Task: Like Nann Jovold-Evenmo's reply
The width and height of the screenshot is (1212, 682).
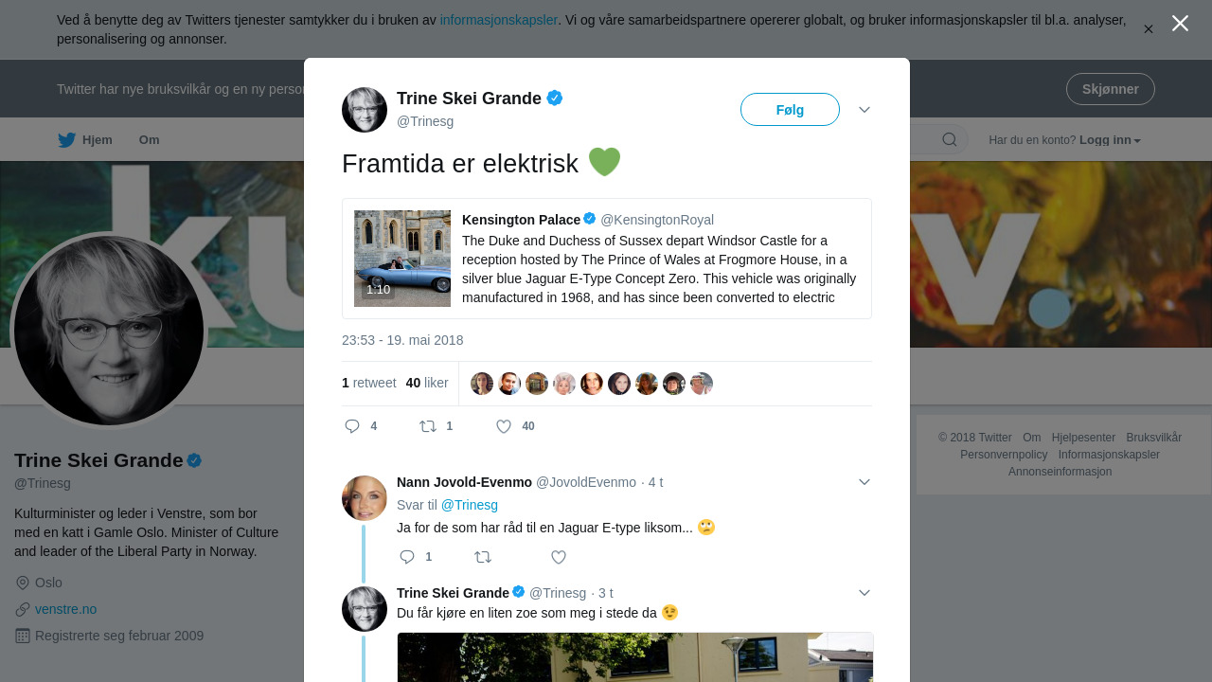Action: 559,557
